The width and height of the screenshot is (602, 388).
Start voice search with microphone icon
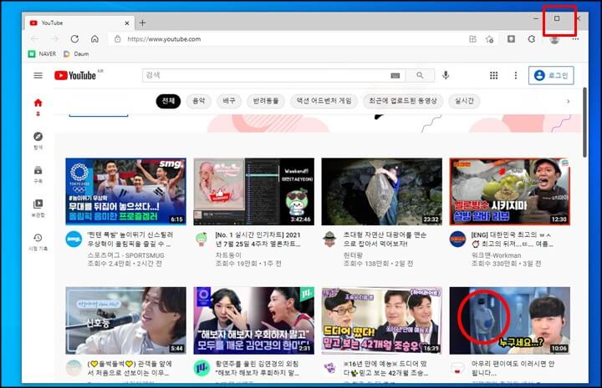click(446, 75)
